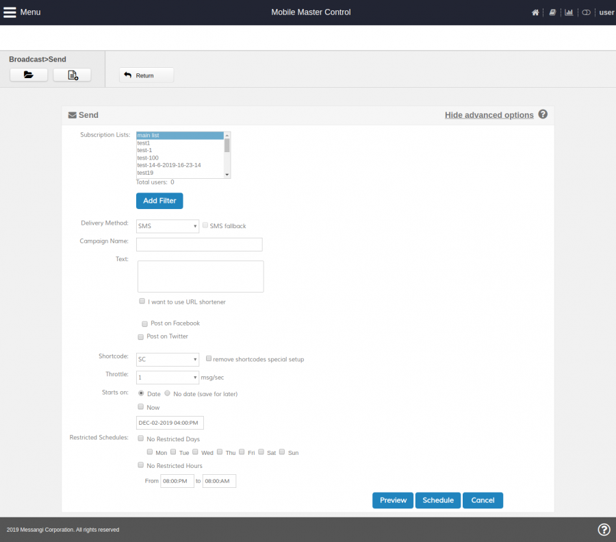Viewport: 616px width, 542px height.
Task: Click the Add Filter button
Action: [x=159, y=201]
